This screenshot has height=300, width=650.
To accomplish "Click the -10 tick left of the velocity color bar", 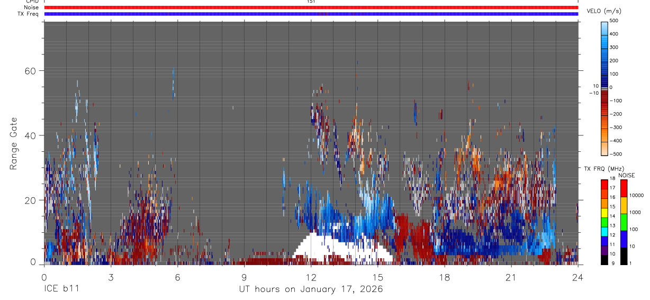I will click(593, 93).
